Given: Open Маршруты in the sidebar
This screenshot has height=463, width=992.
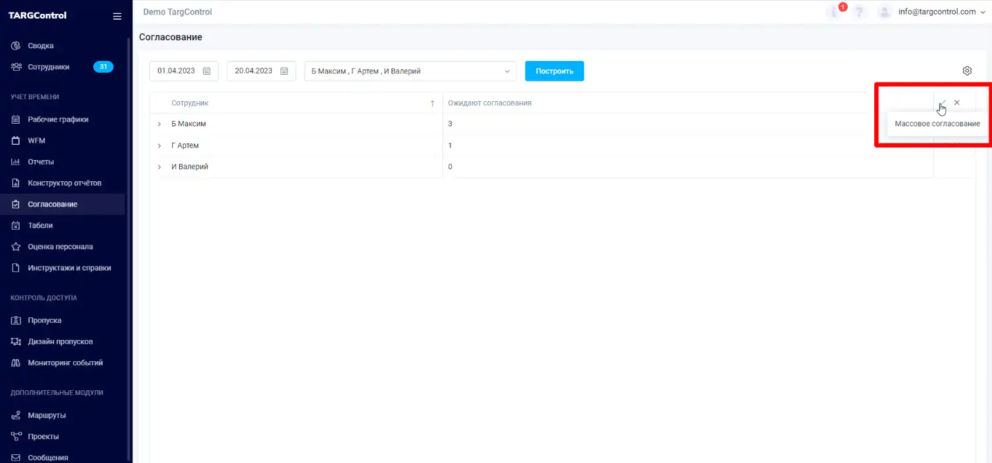Looking at the screenshot, I should pyautogui.click(x=47, y=415).
